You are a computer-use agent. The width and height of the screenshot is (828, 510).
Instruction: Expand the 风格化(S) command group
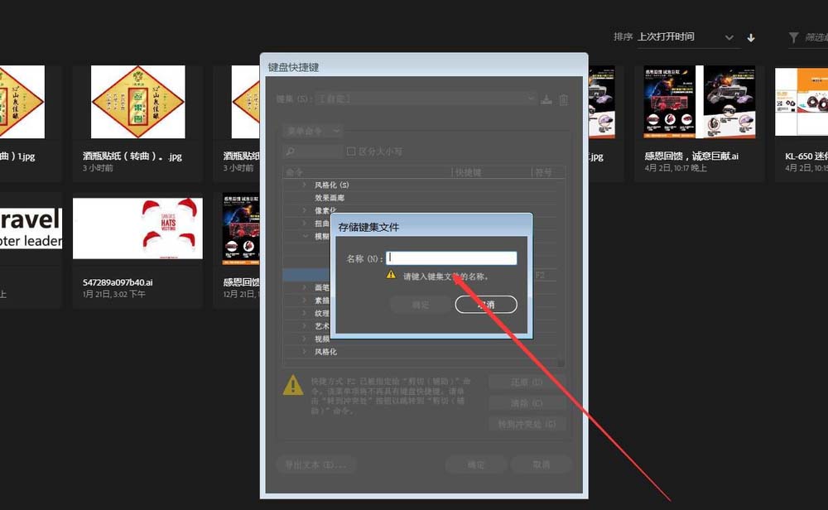click(305, 184)
